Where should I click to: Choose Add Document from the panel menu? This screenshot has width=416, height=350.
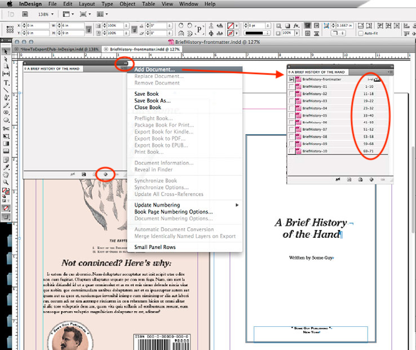tap(155, 69)
